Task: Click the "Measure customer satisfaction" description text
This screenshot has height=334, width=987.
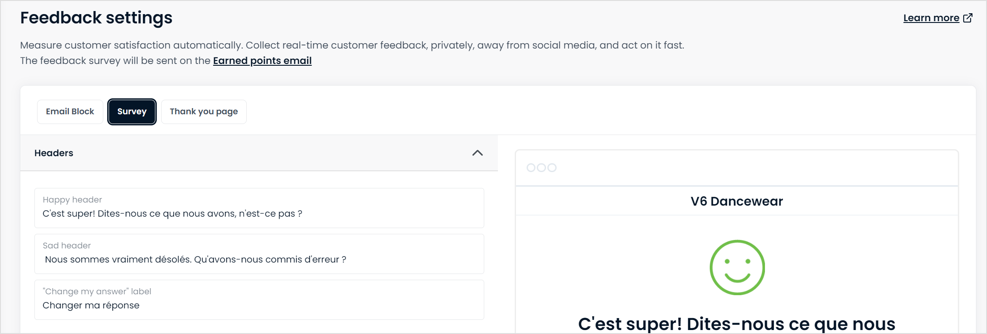Action: pos(352,45)
